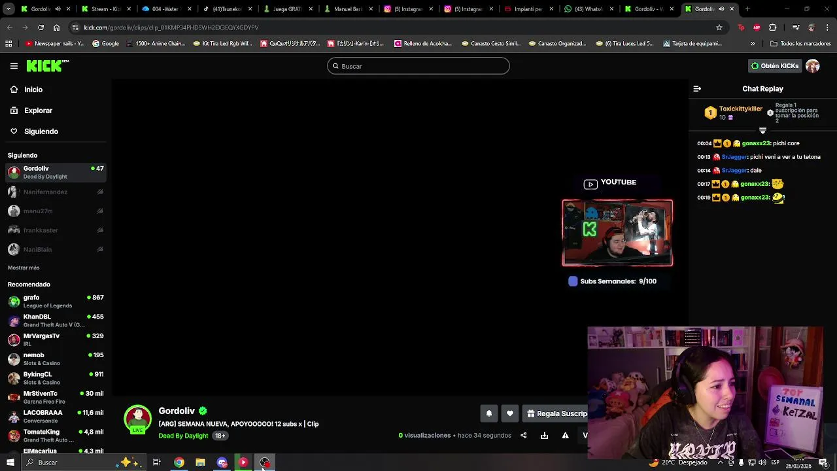The height and width of the screenshot is (471, 837).
Task: Expand Mostrar más in followed list
Action: point(24,268)
